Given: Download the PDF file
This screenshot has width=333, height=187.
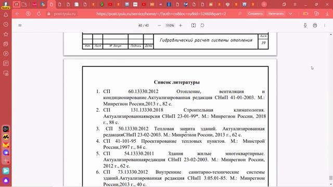Looking at the screenshot, I should pos(305,25).
